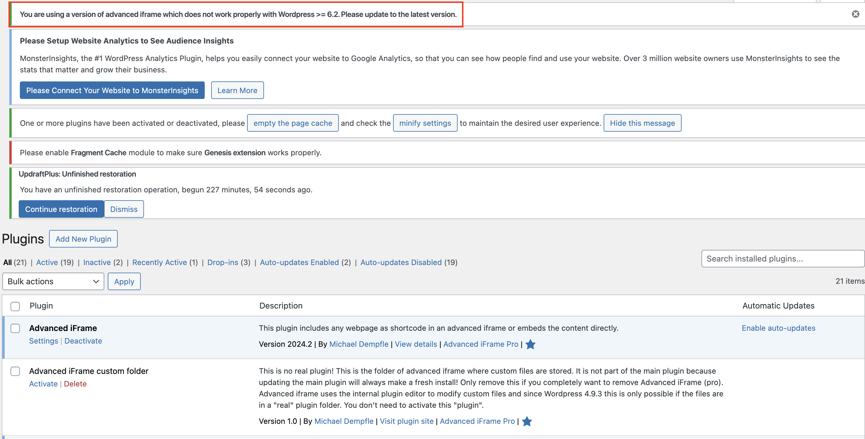This screenshot has width=865, height=439.
Task: Click Add New Plugin button
Action: 83,239
